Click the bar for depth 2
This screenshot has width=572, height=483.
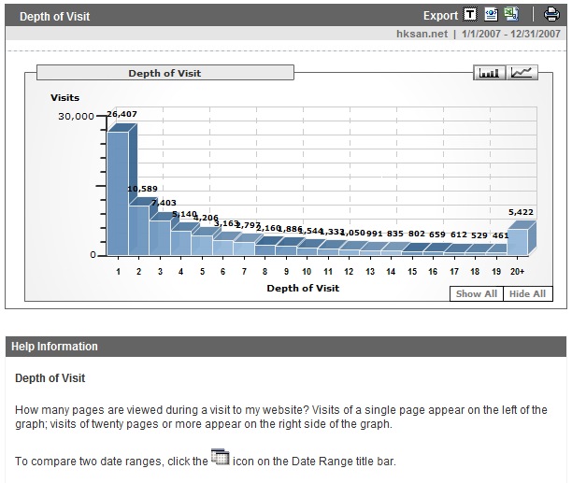(138, 229)
